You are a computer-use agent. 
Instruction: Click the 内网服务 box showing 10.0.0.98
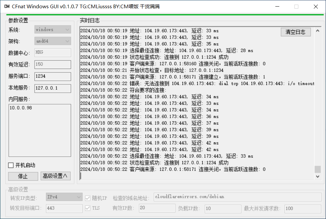[x=39, y=130]
